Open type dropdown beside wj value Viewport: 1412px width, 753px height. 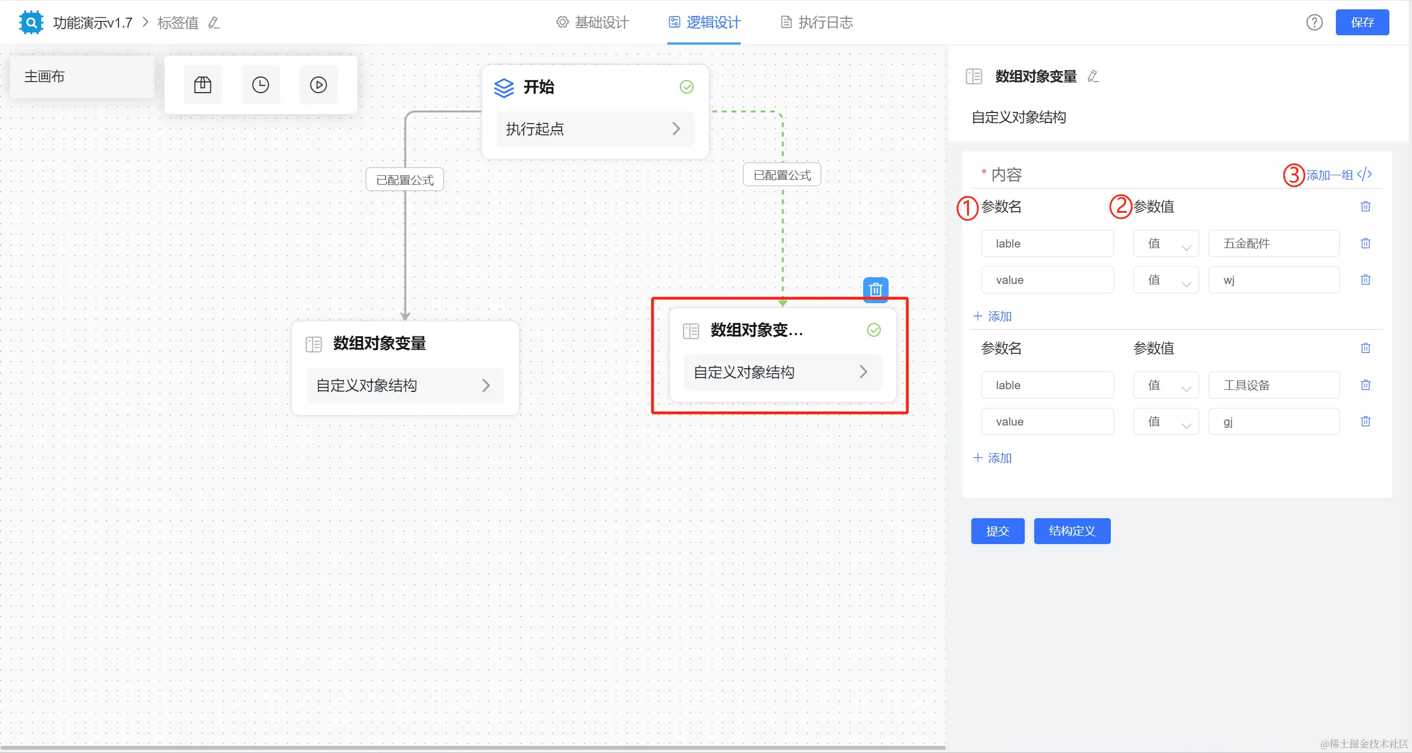point(1165,280)
